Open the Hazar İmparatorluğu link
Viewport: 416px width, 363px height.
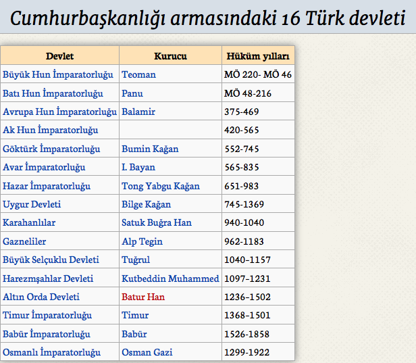click(47, 186)
